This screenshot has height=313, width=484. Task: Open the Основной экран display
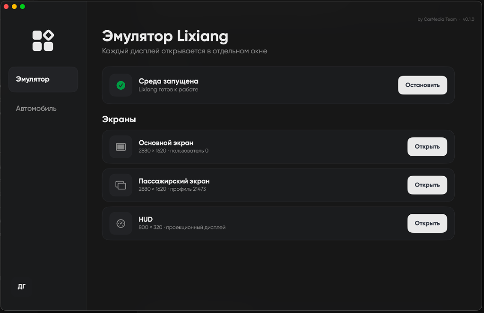click(427, 147)
